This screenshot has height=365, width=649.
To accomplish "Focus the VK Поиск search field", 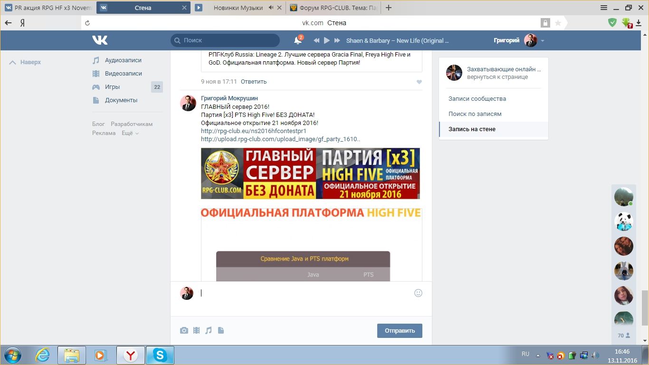I will (225, 40).
